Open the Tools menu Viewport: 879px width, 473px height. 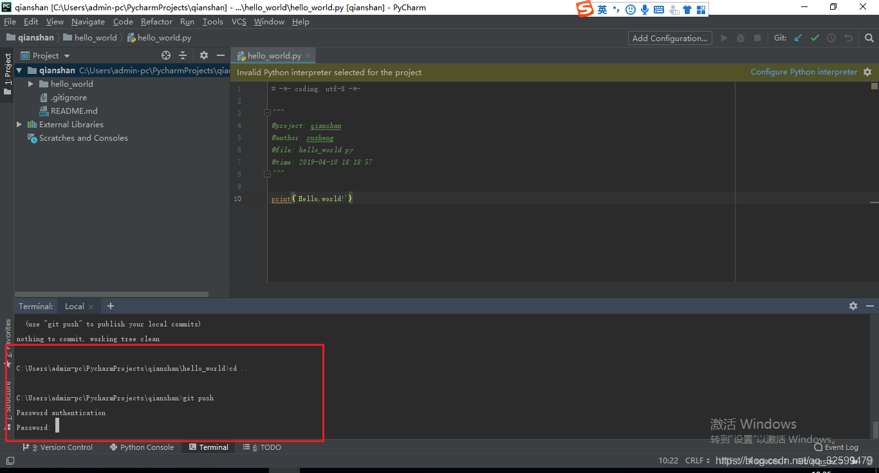(212, 21)
